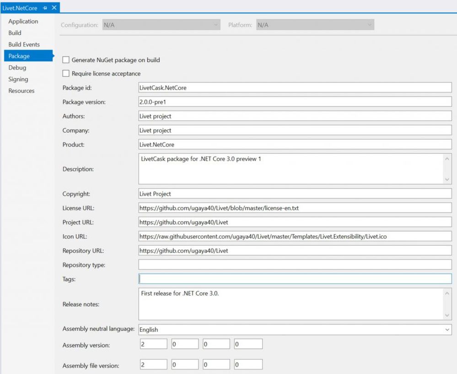
Task: Click Assembly file version minor field
Action: pyautogui.click(x=185, y=364)
